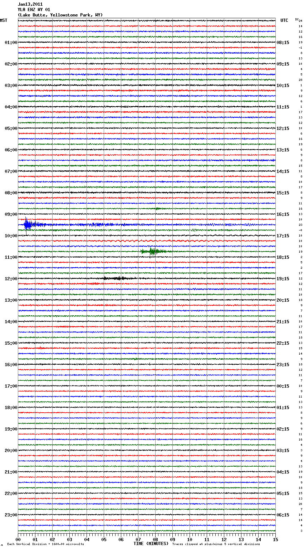Click the 17:15 UTC time label
The image size is (304, 549).
tap(283, 236)
